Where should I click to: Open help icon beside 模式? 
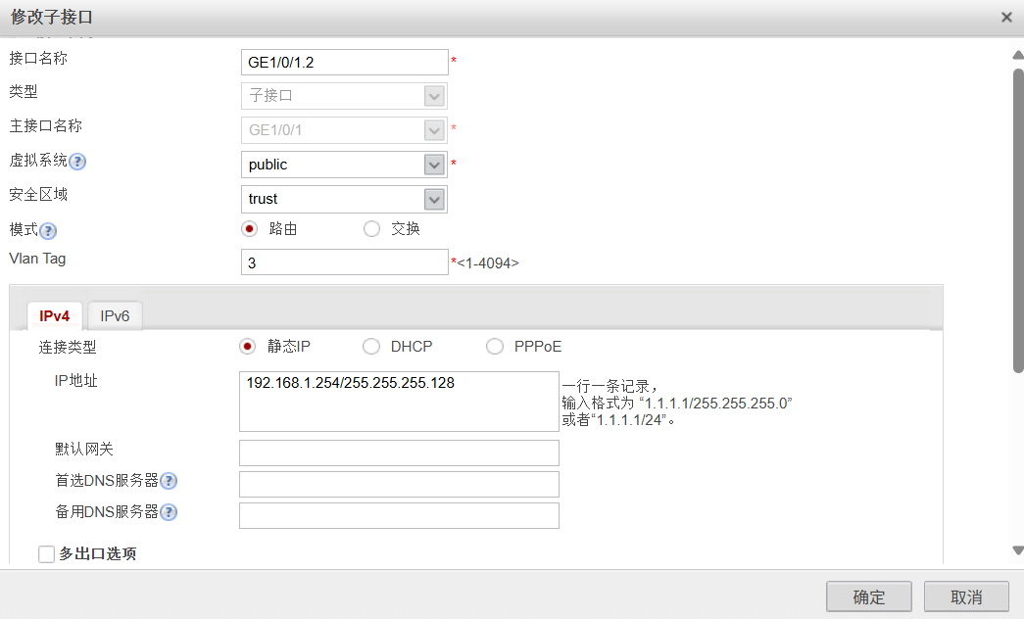(x=48, y=230)
